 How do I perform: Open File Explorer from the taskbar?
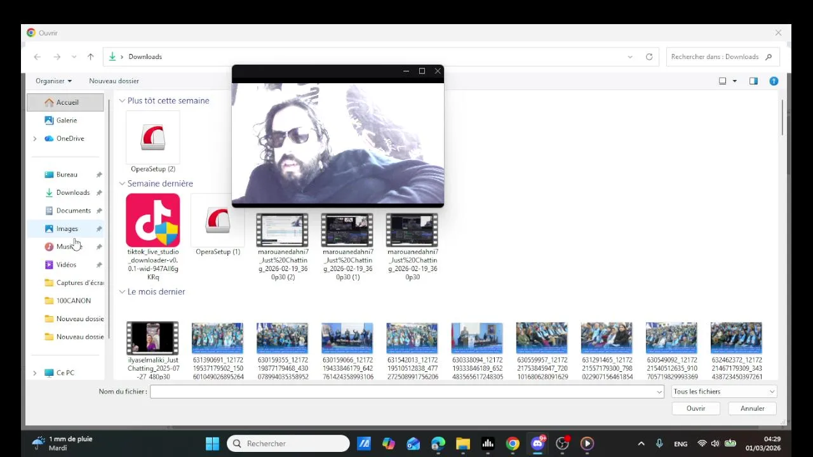(x=463, y=444)
